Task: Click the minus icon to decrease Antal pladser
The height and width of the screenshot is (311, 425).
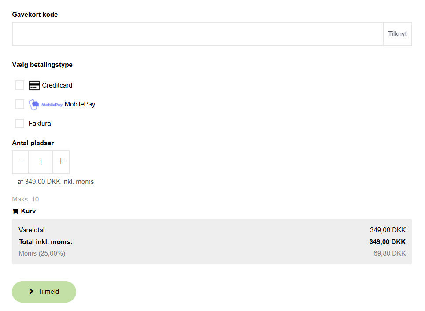Action: click(x=20, y=162)
